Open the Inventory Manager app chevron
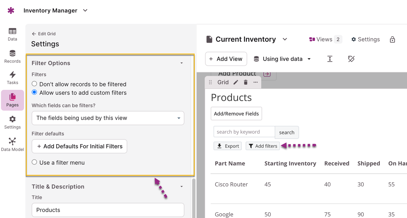This screenshot has width=407, height=218. tap(85, 11)
